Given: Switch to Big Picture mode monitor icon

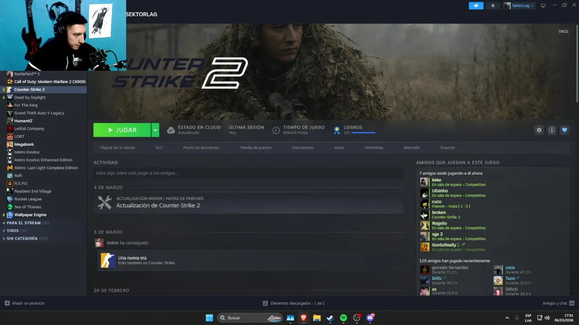Looking at the screenshot, I should pos(543,5).
